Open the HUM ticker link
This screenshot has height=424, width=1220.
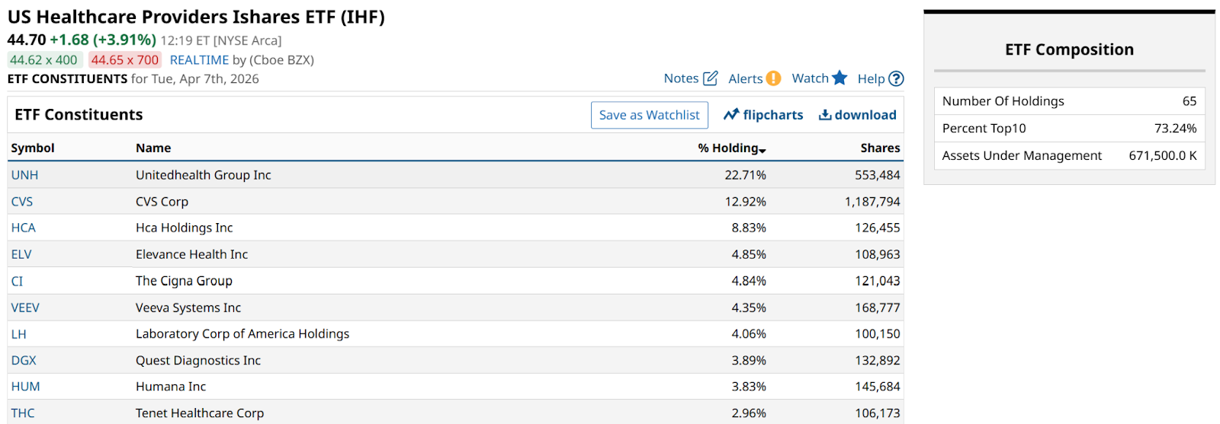(x=25, y=387)
